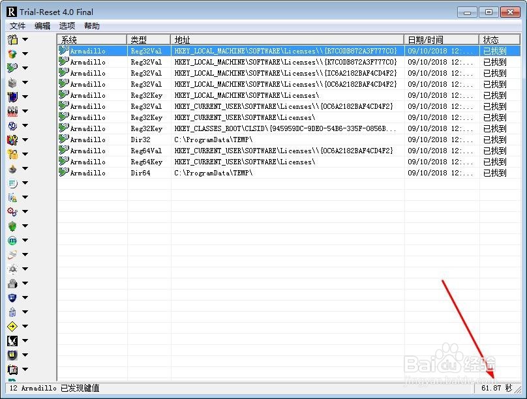Choose the gray bowl with orange top icon
Screen dimensions: 527x399
pos(12,169)
